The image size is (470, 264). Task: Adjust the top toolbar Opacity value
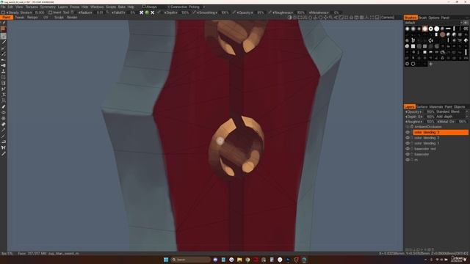(x=260, y=12)
